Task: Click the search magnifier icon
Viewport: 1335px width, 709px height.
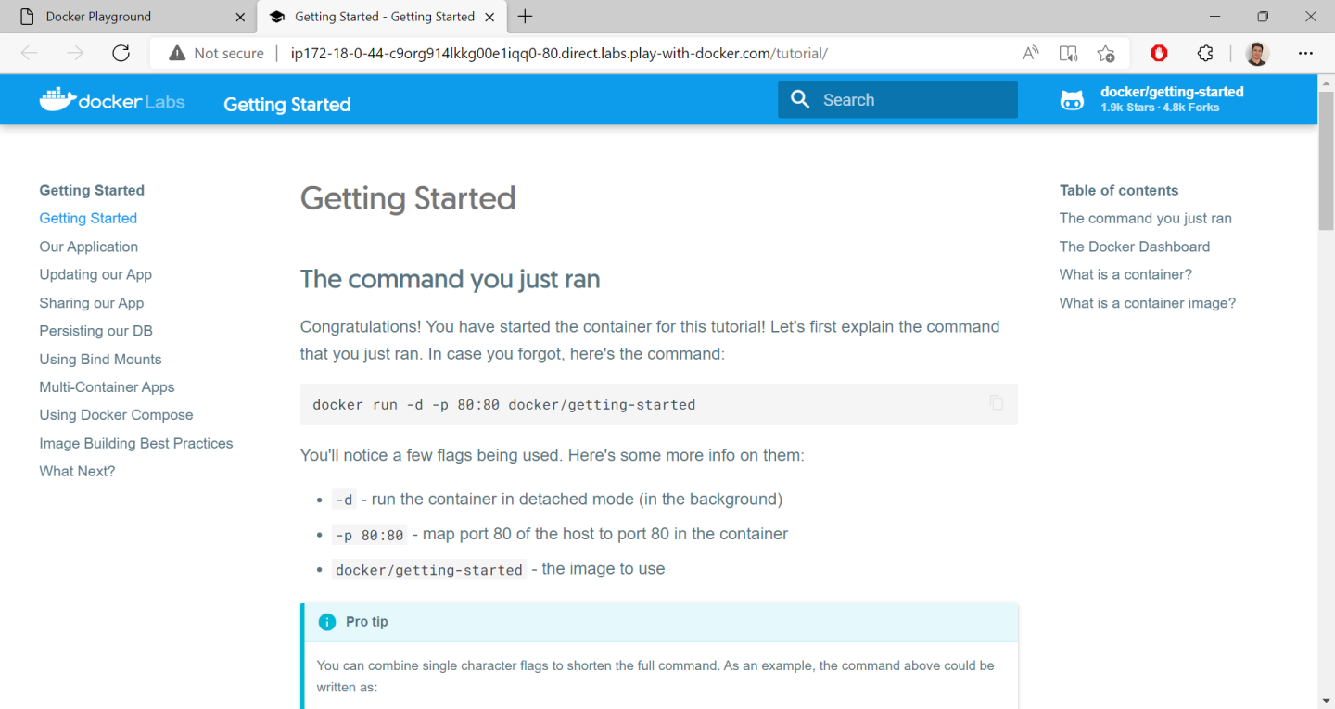Action: [x=800, y=99]
